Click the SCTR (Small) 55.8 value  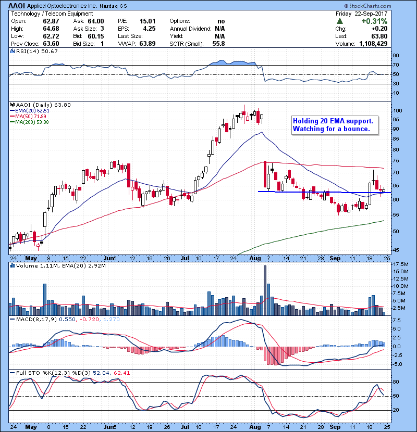point(218,44)
